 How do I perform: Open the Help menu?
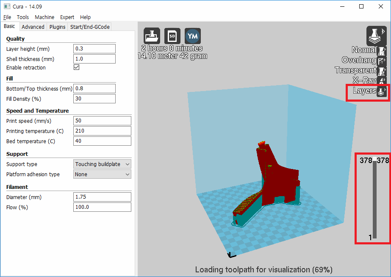(85, 17)
